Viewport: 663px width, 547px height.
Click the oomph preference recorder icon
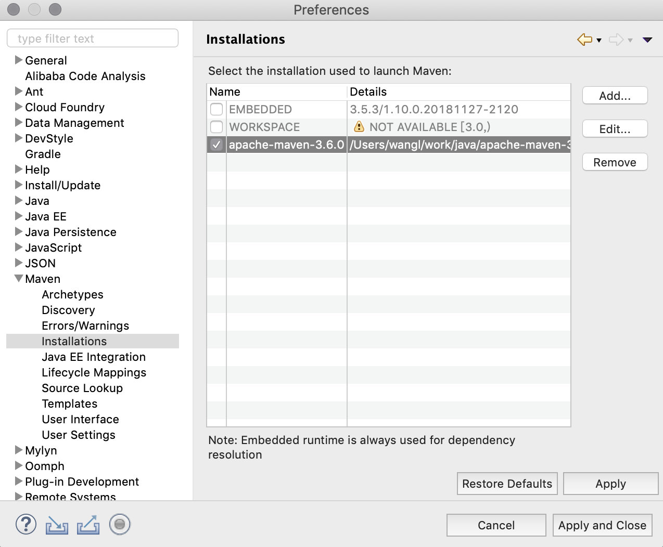[120, 525]
